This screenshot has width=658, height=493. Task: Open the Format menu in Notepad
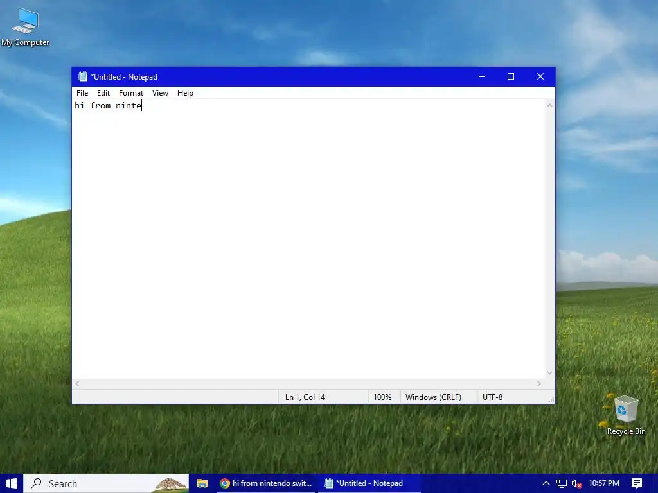(131, 93)
